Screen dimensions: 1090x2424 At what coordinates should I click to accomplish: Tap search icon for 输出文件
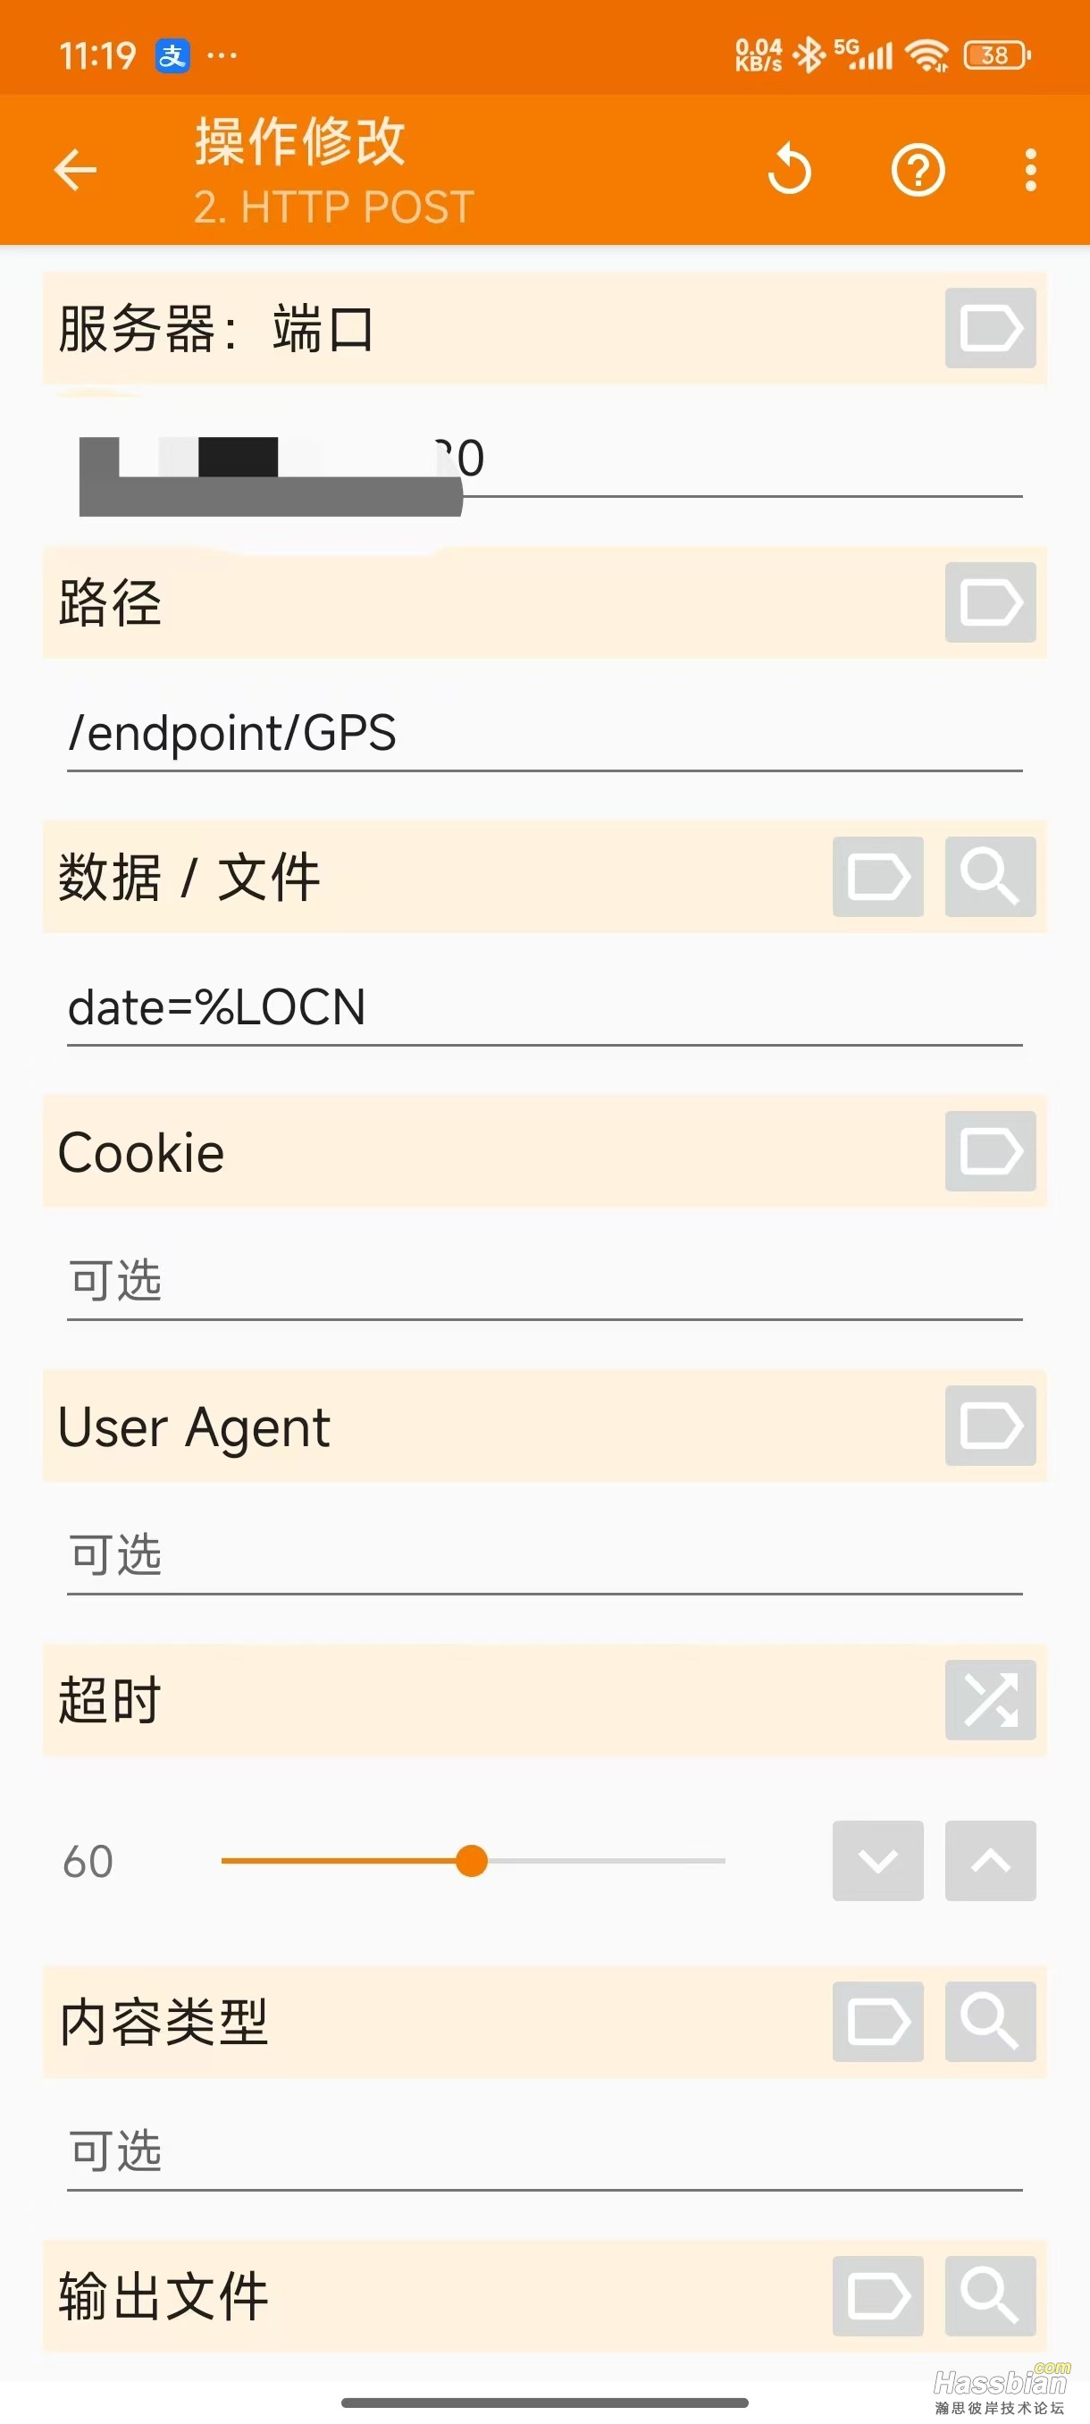[x=989, y=2296]
